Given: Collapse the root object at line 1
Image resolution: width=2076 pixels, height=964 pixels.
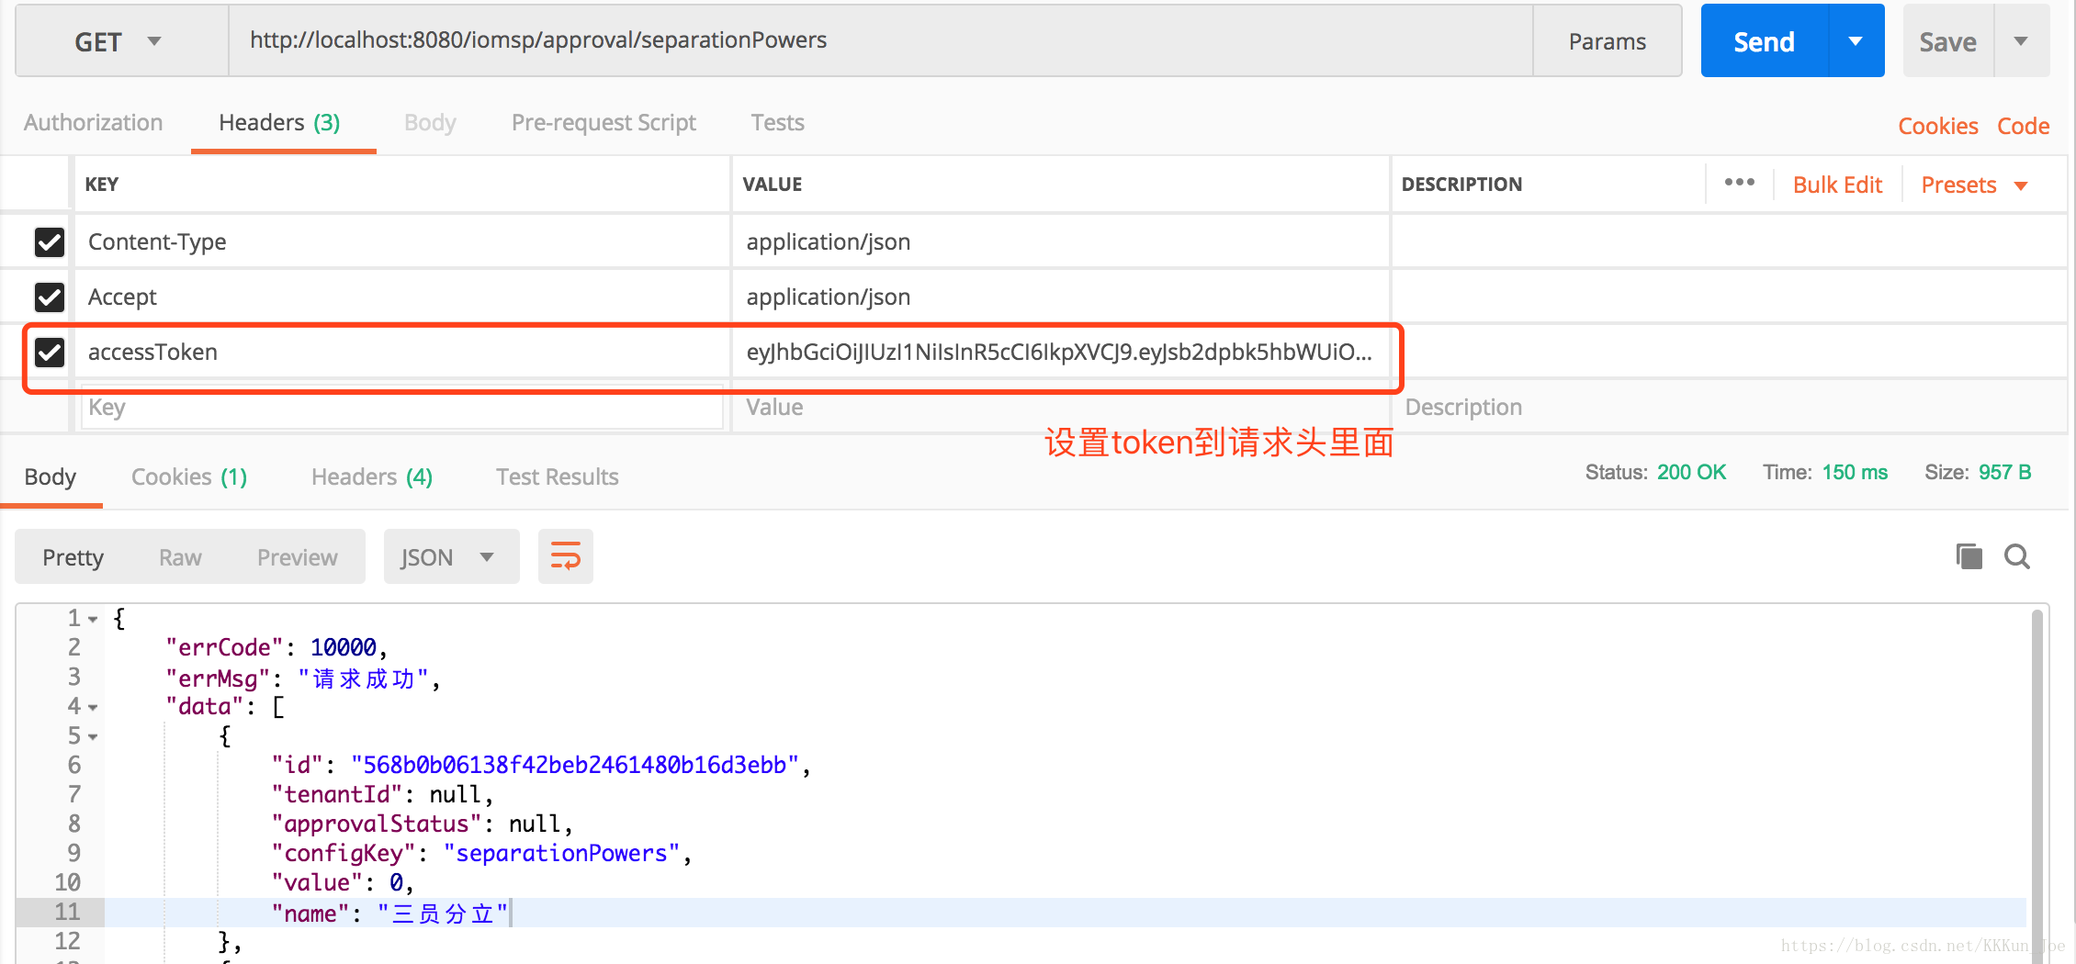Looking at the screenshot, I should pyautogui.click(x=93, y=620).
